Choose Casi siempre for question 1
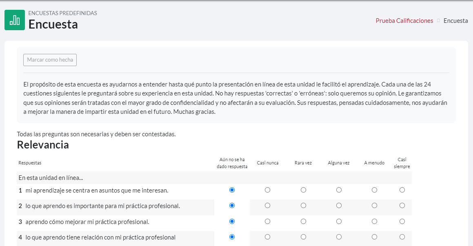 (402, 190)
